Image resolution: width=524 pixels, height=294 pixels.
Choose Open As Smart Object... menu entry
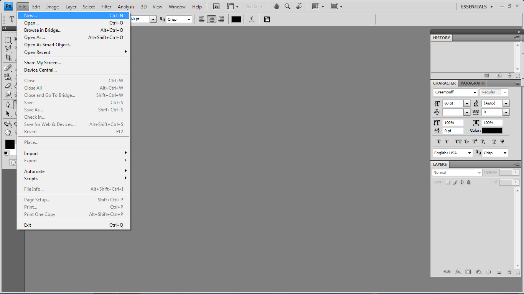[x=73, y=45]
